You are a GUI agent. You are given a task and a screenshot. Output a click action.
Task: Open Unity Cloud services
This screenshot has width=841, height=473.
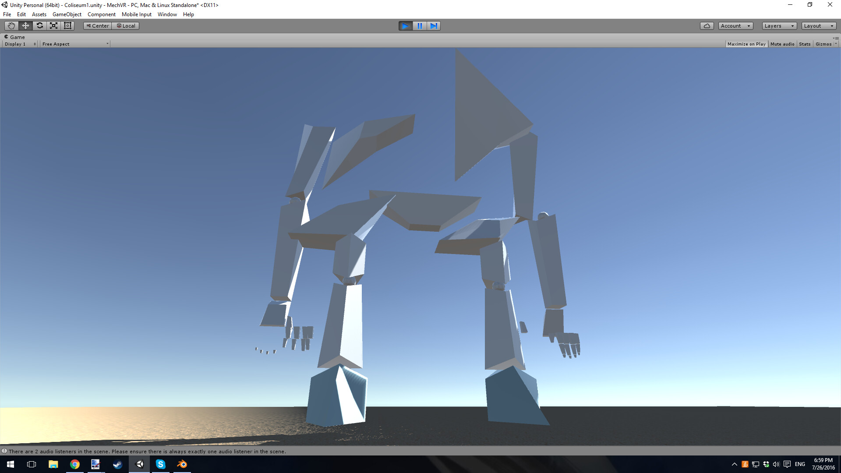coord(707,25)
